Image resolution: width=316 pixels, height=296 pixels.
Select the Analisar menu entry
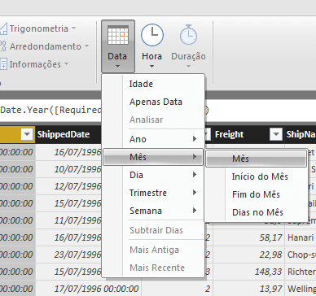coord(153,120)
